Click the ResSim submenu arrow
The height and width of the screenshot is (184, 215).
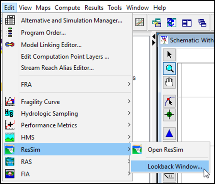click(x=129, y=149)
